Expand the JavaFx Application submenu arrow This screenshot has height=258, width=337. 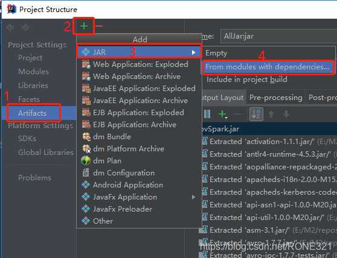194,197
